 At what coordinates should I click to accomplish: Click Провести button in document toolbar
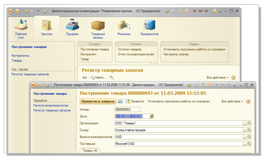(x=135, y=101)
